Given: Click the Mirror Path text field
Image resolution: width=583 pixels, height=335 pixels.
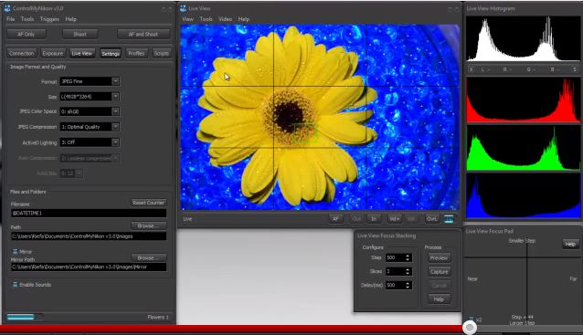Looking at the screenshot, I should [x=89, y=267].
